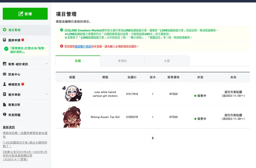Click the 縮圖 column header
Image resolution: width=256 pixels, height=168 pixels.
click(72, 77)
